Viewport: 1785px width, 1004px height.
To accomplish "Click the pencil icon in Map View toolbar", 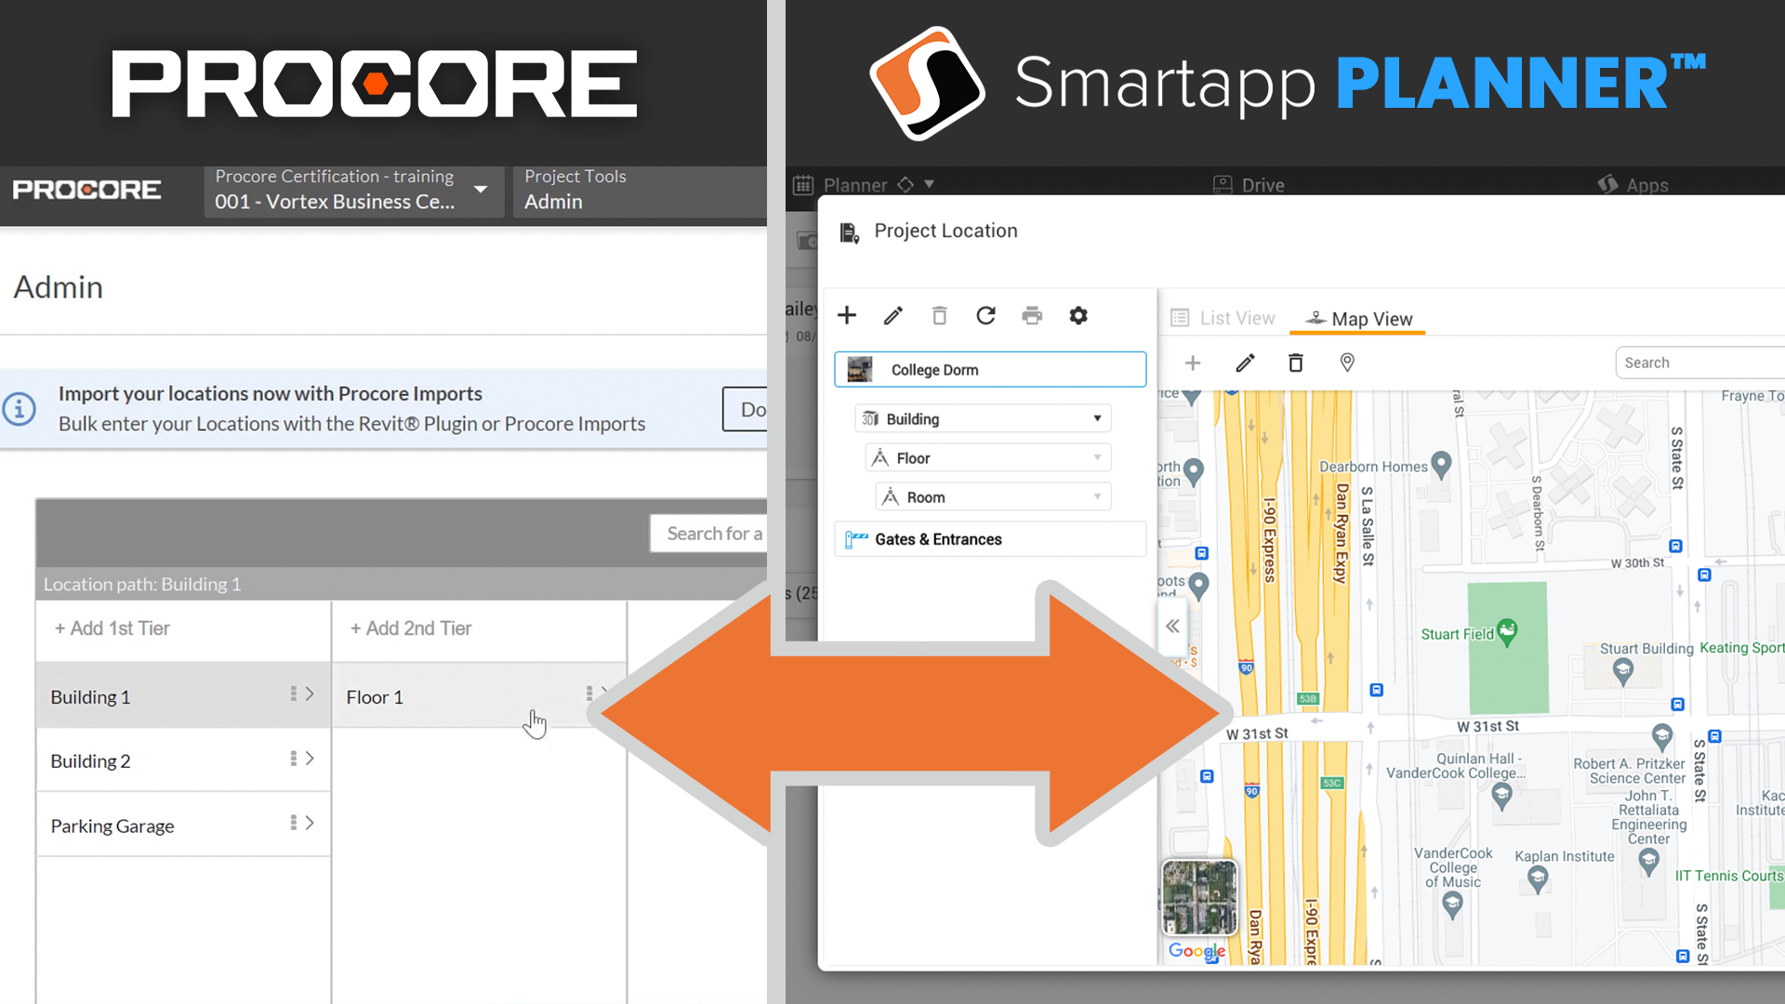I will 1245,363.
